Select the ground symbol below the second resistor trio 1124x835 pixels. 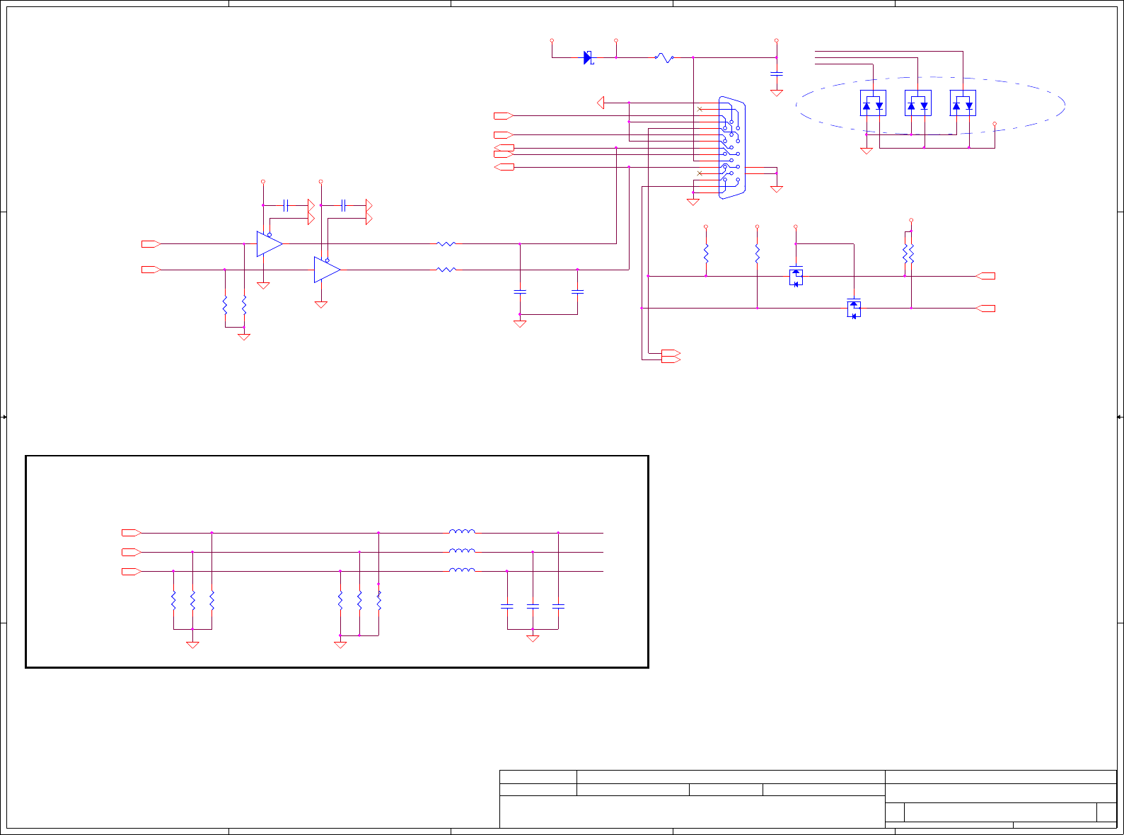(x=340, y=645)
